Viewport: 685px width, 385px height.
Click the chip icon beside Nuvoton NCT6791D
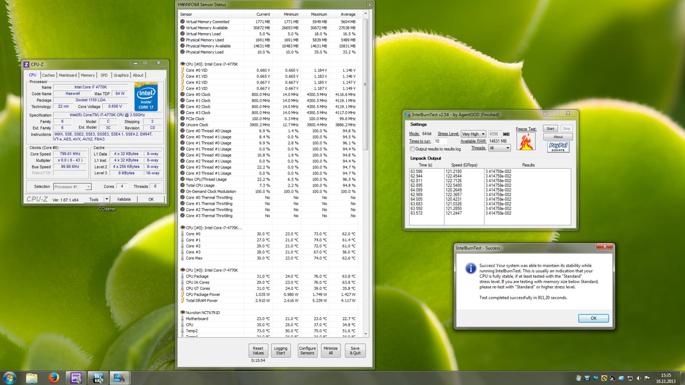(182, 313)
